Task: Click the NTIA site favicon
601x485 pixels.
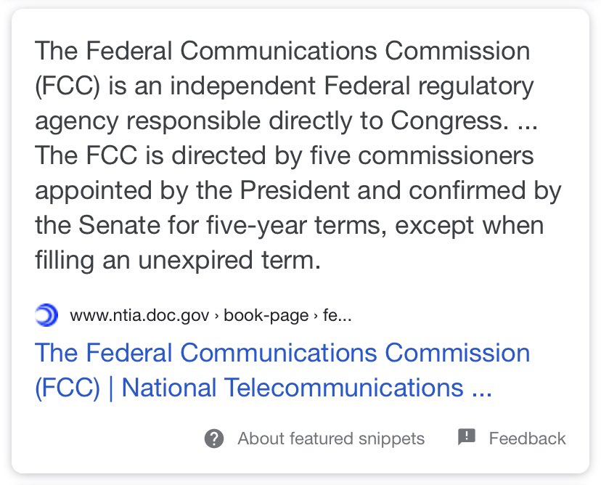Action: (46, 316)
